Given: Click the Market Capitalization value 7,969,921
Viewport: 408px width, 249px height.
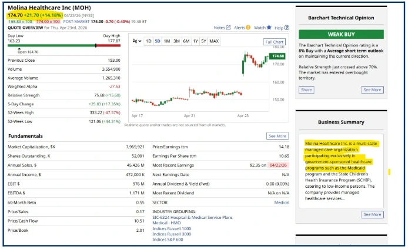Looking at the screenshot, I should 135,147.
